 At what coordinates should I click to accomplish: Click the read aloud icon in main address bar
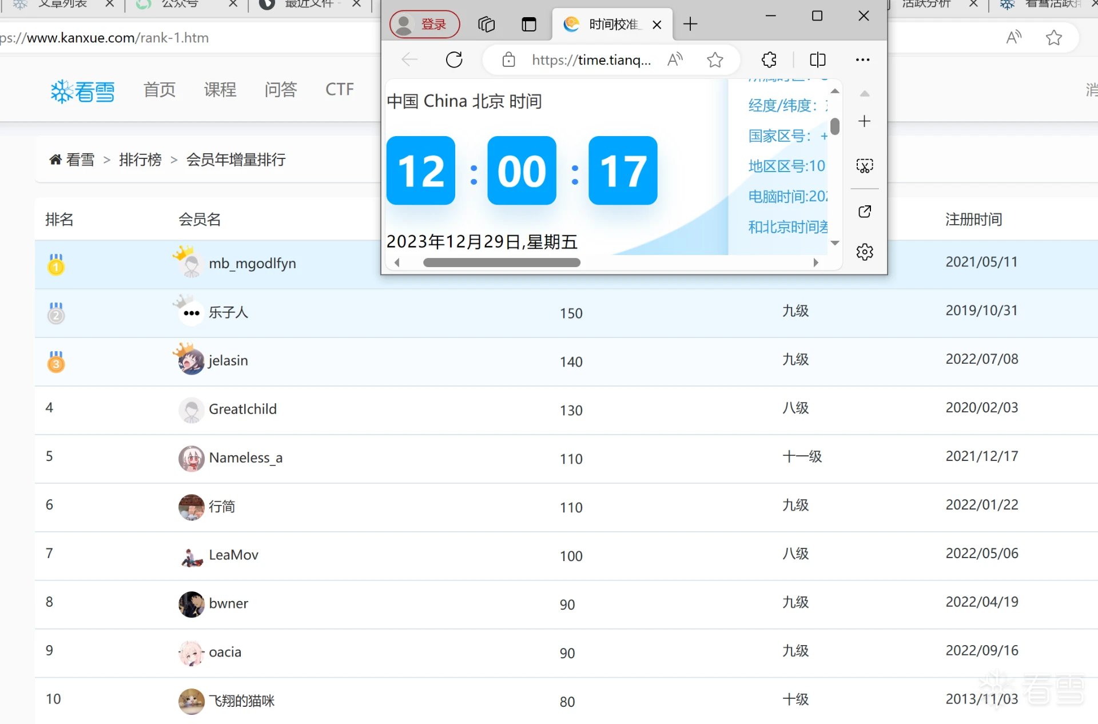pyautogui.click(x=1013, y=38)
